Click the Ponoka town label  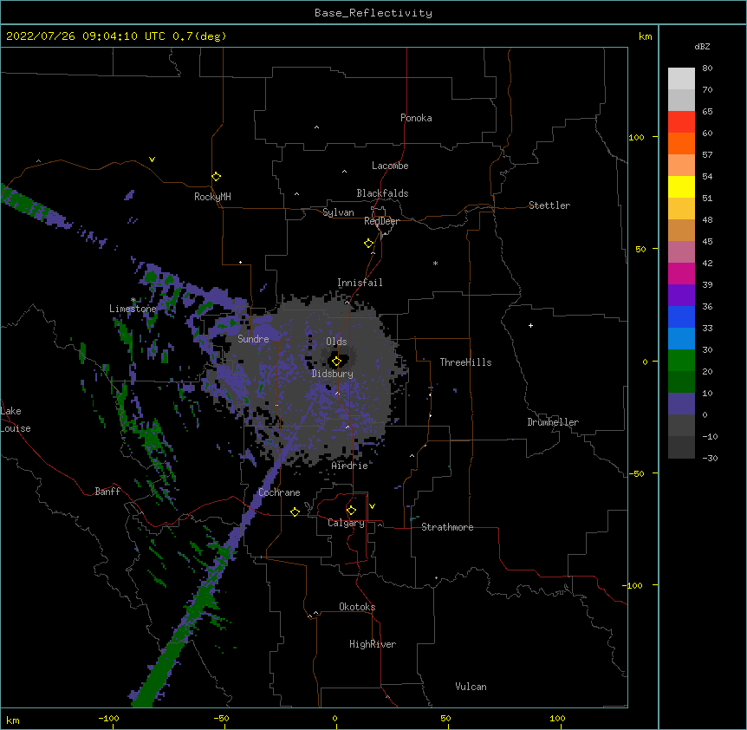tap(416, 118)
